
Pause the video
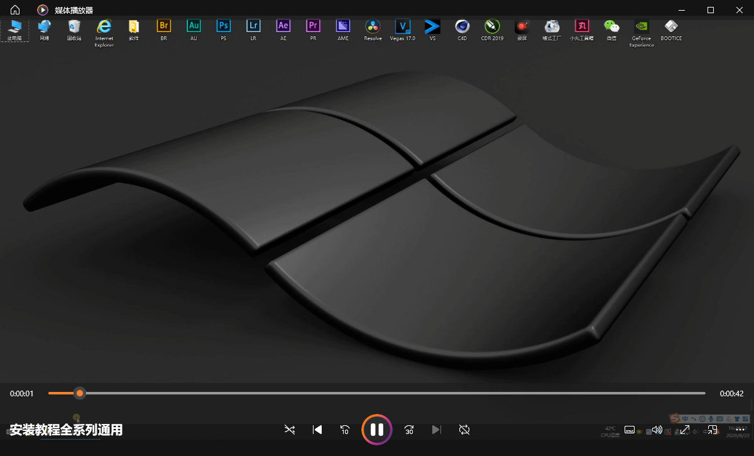[377, 430]
